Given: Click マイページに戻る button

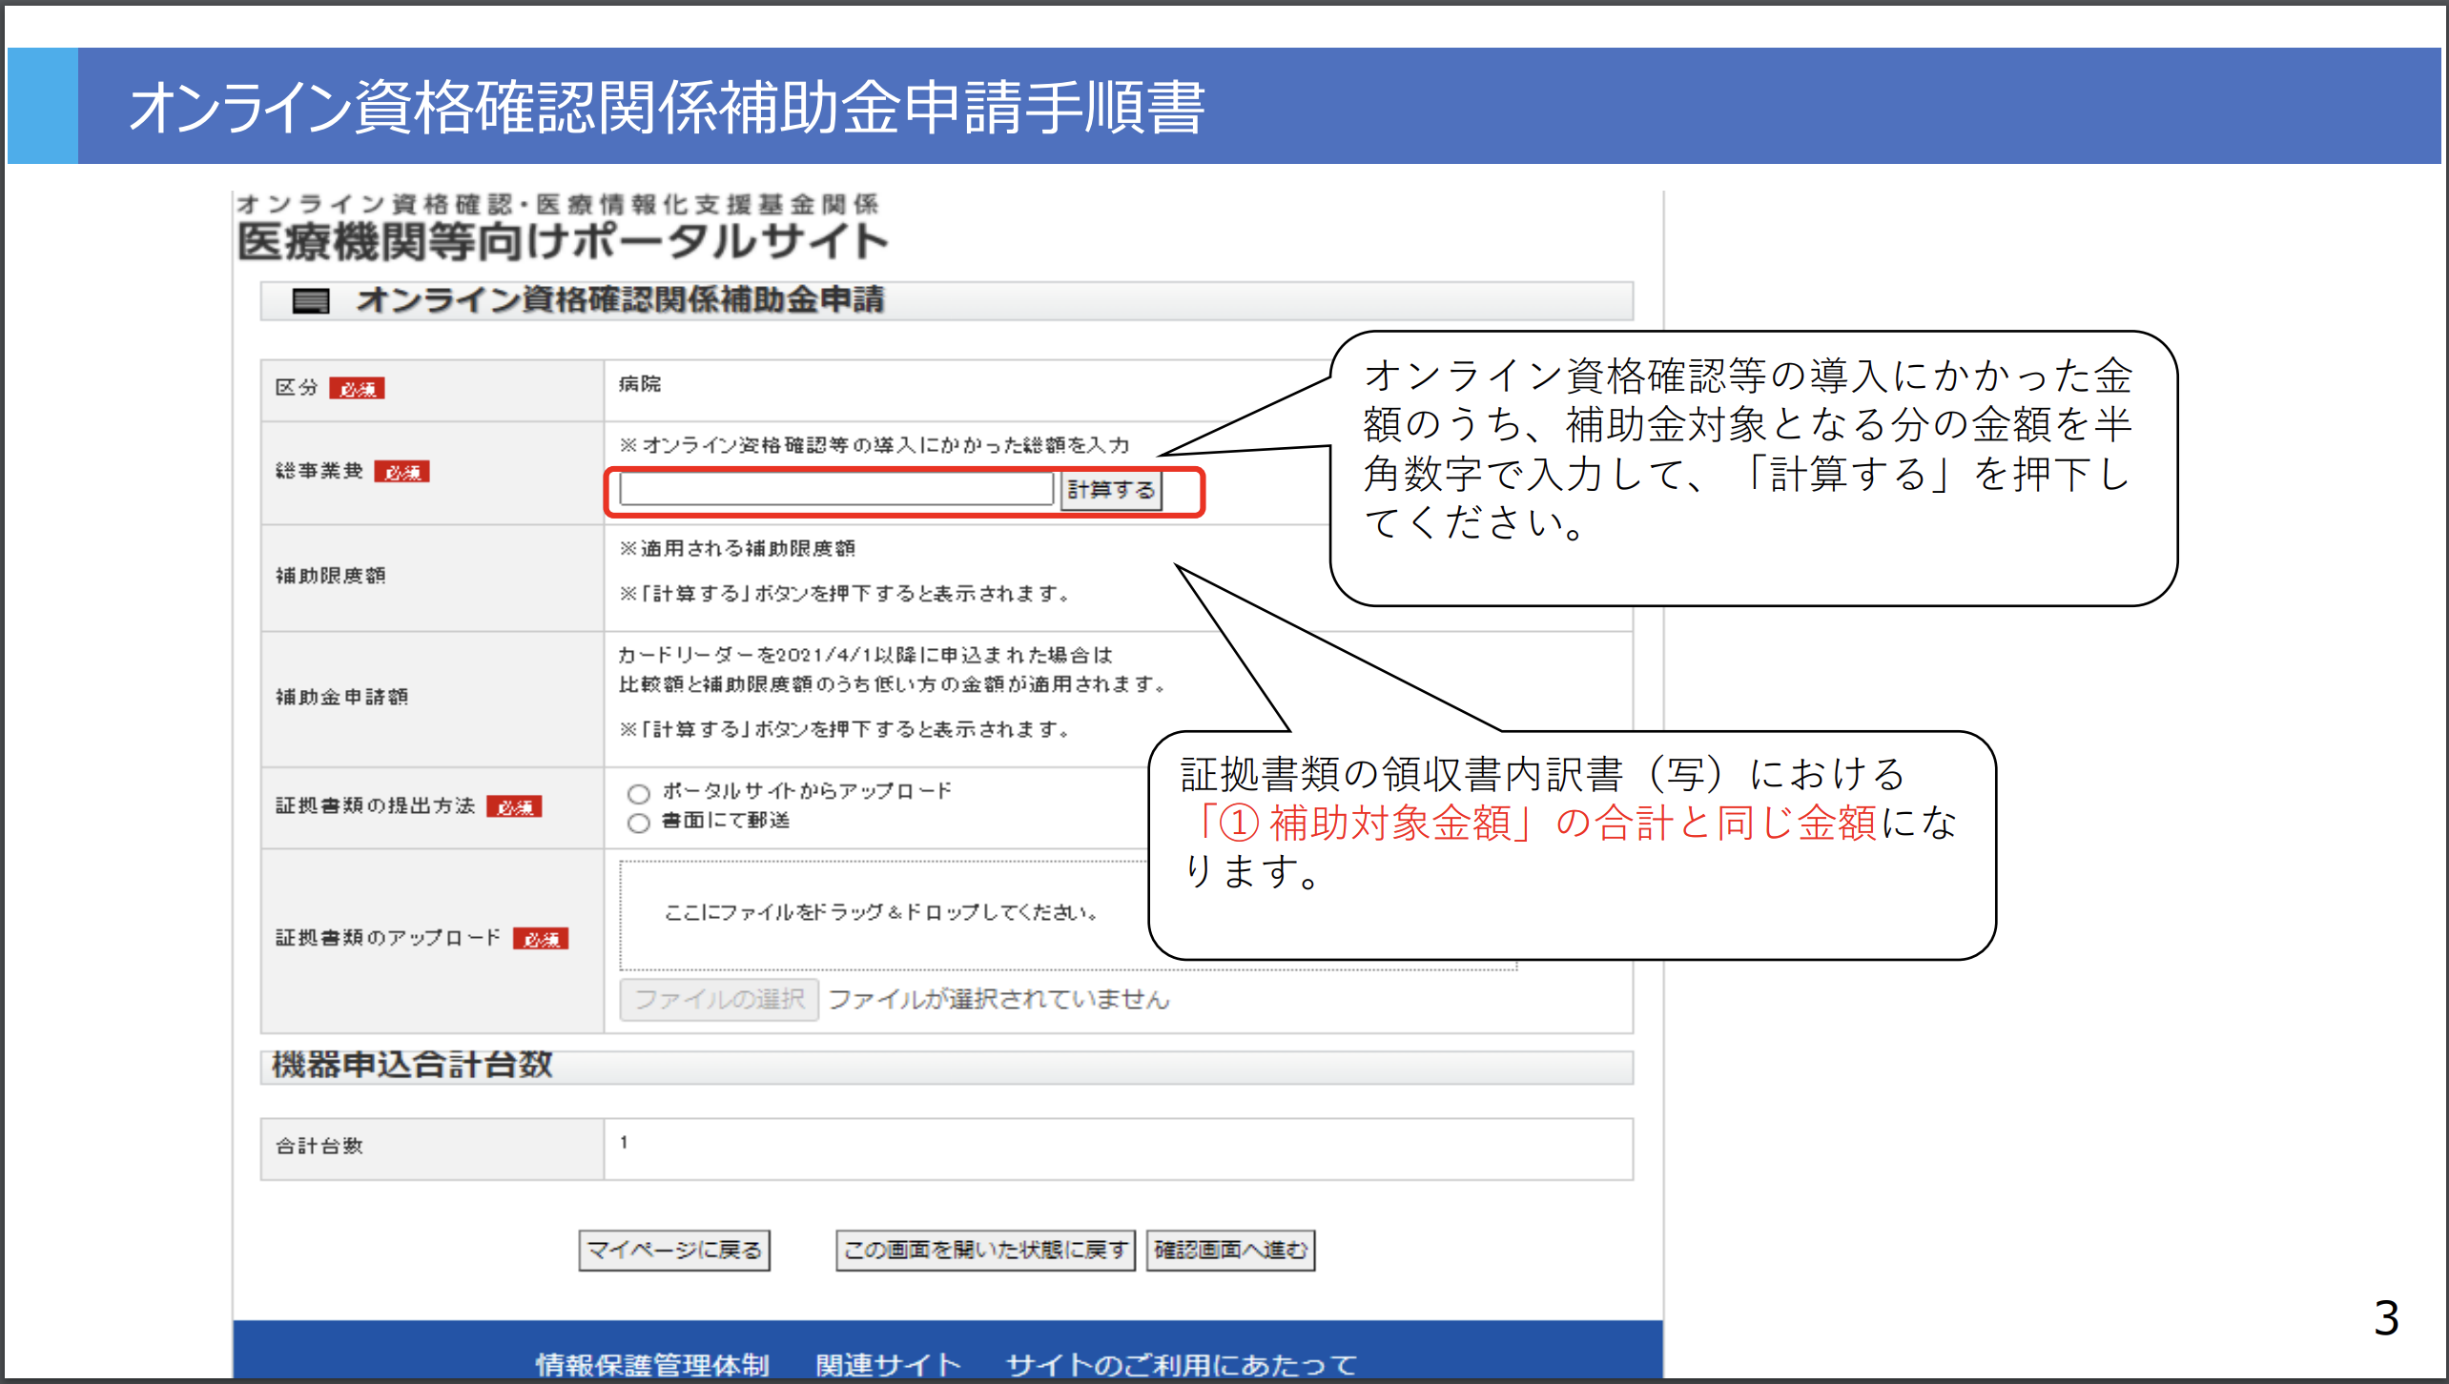Looking at the screenshot, I should pos(674,1250).
